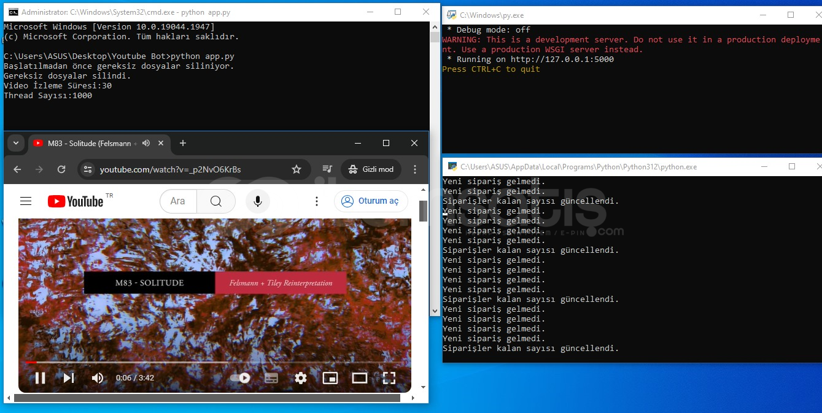
Task: Open video settings gear
Action: click(301, 378)
